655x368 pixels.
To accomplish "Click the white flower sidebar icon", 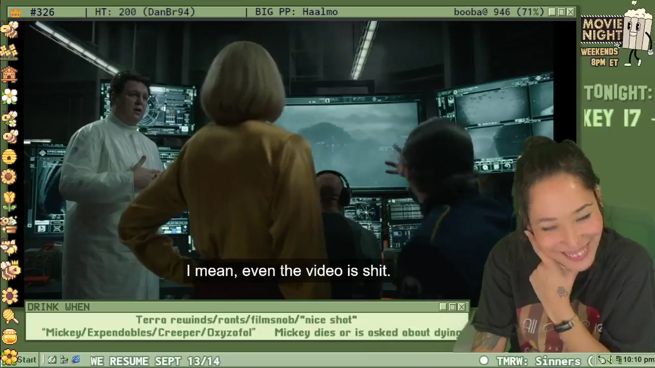I will coord(10,96).
